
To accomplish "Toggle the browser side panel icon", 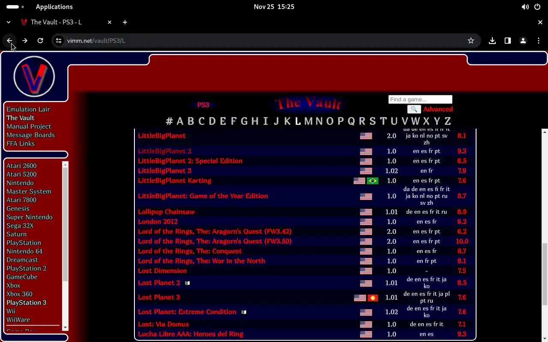I will (x=508, y=41).
